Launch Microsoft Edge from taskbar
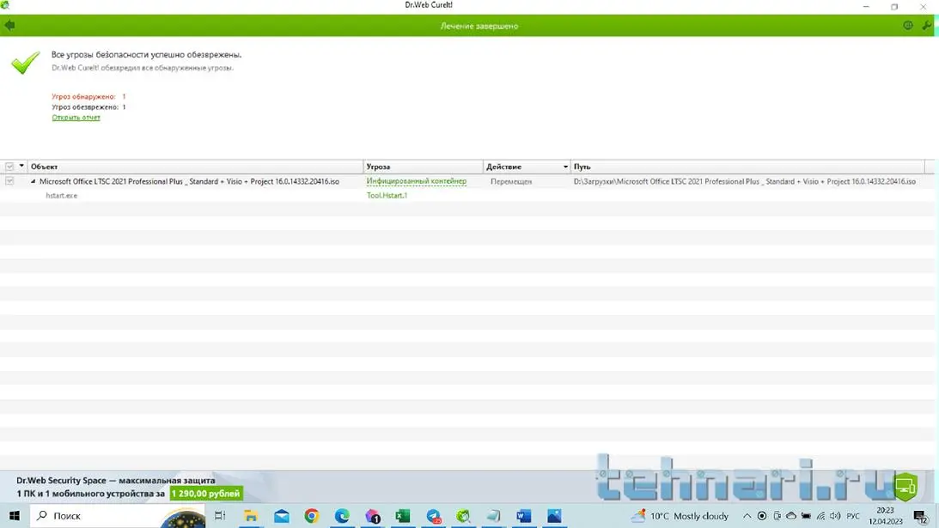939x528 pixels. (342, 515)
